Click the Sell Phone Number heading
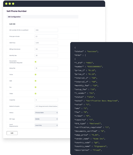133x155 pixels. (x=17, y=11)
